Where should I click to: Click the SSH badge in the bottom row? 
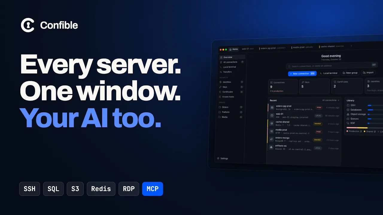click(x=30, y=189)
